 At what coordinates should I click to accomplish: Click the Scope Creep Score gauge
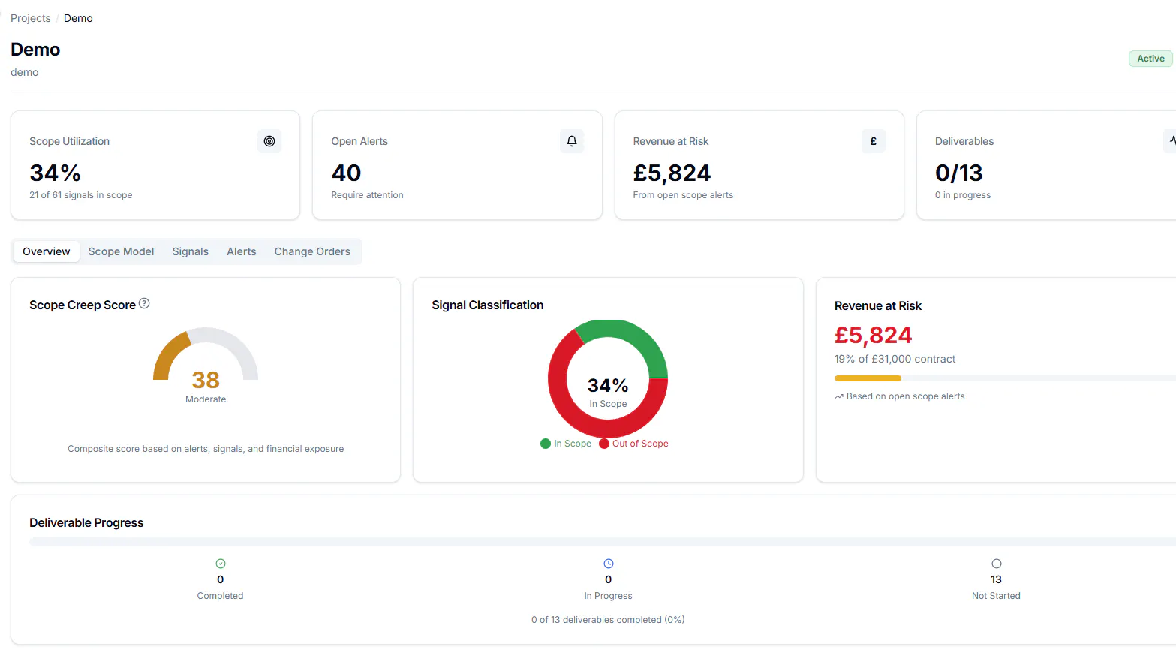[206, 354]
